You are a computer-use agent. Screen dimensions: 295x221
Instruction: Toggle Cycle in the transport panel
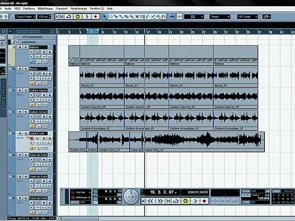point(176,201)
